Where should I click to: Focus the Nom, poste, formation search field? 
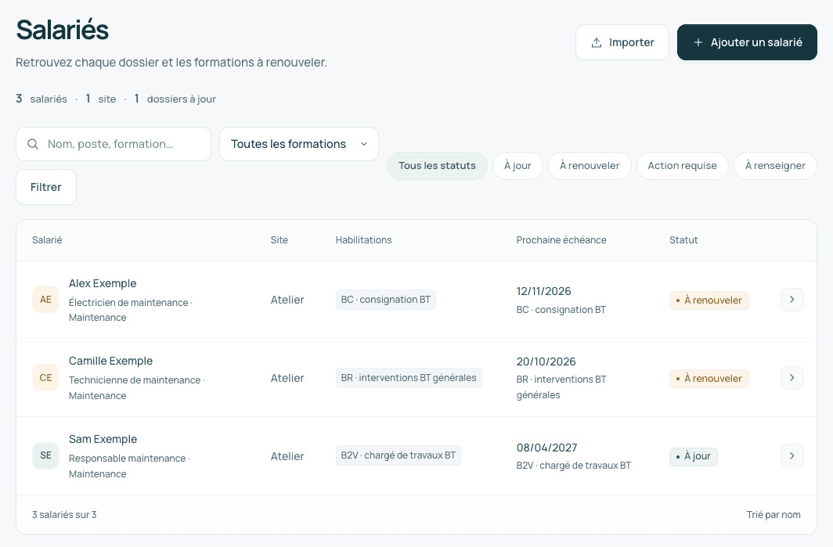[114, 144]
